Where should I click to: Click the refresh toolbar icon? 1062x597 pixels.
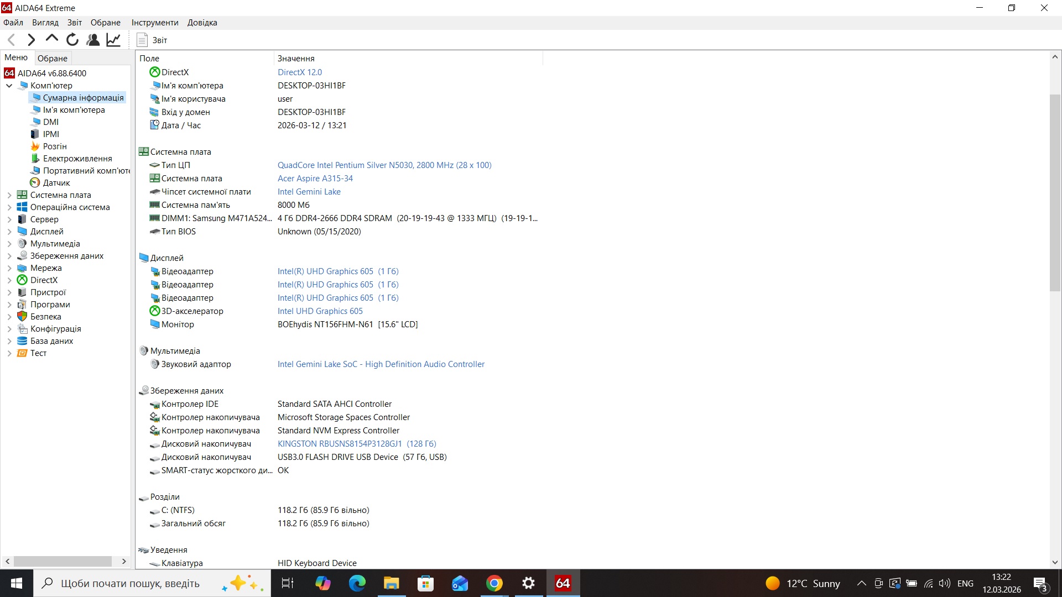tap(72, 39)
